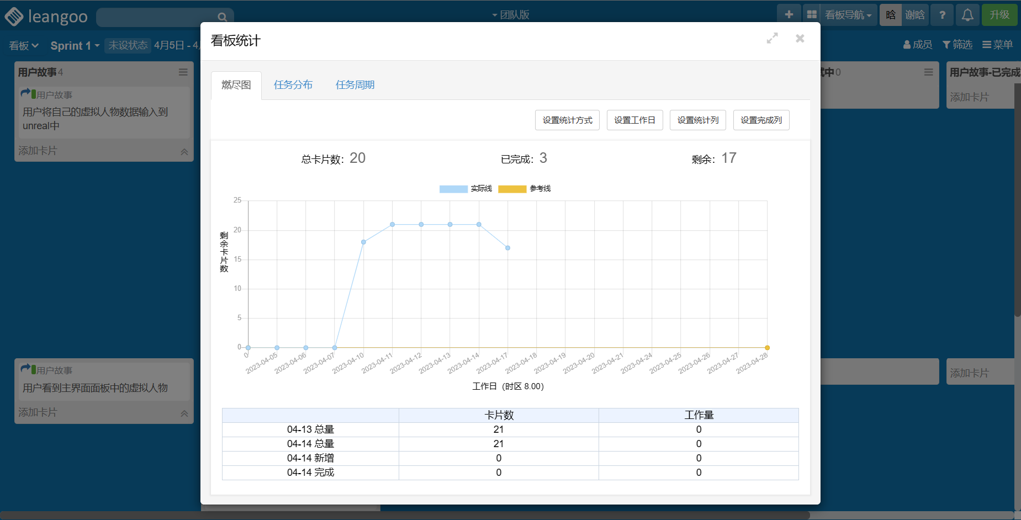Click the 未设状态 sprint status label
Screen dimensions: 1021x520
[128, 45]
